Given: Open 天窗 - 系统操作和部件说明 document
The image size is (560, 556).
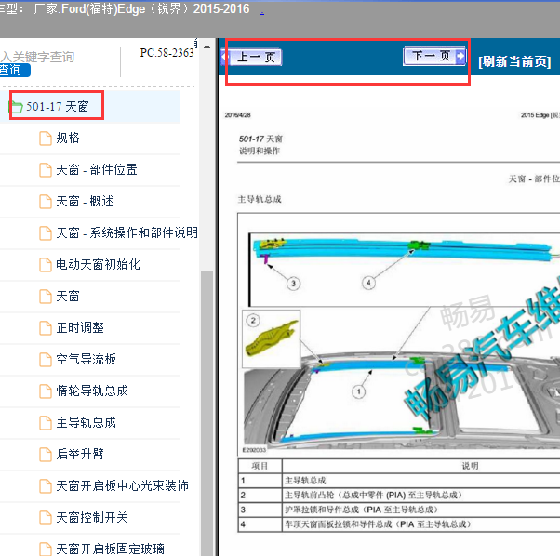Looking at the screenshot, I should point(127,232).
